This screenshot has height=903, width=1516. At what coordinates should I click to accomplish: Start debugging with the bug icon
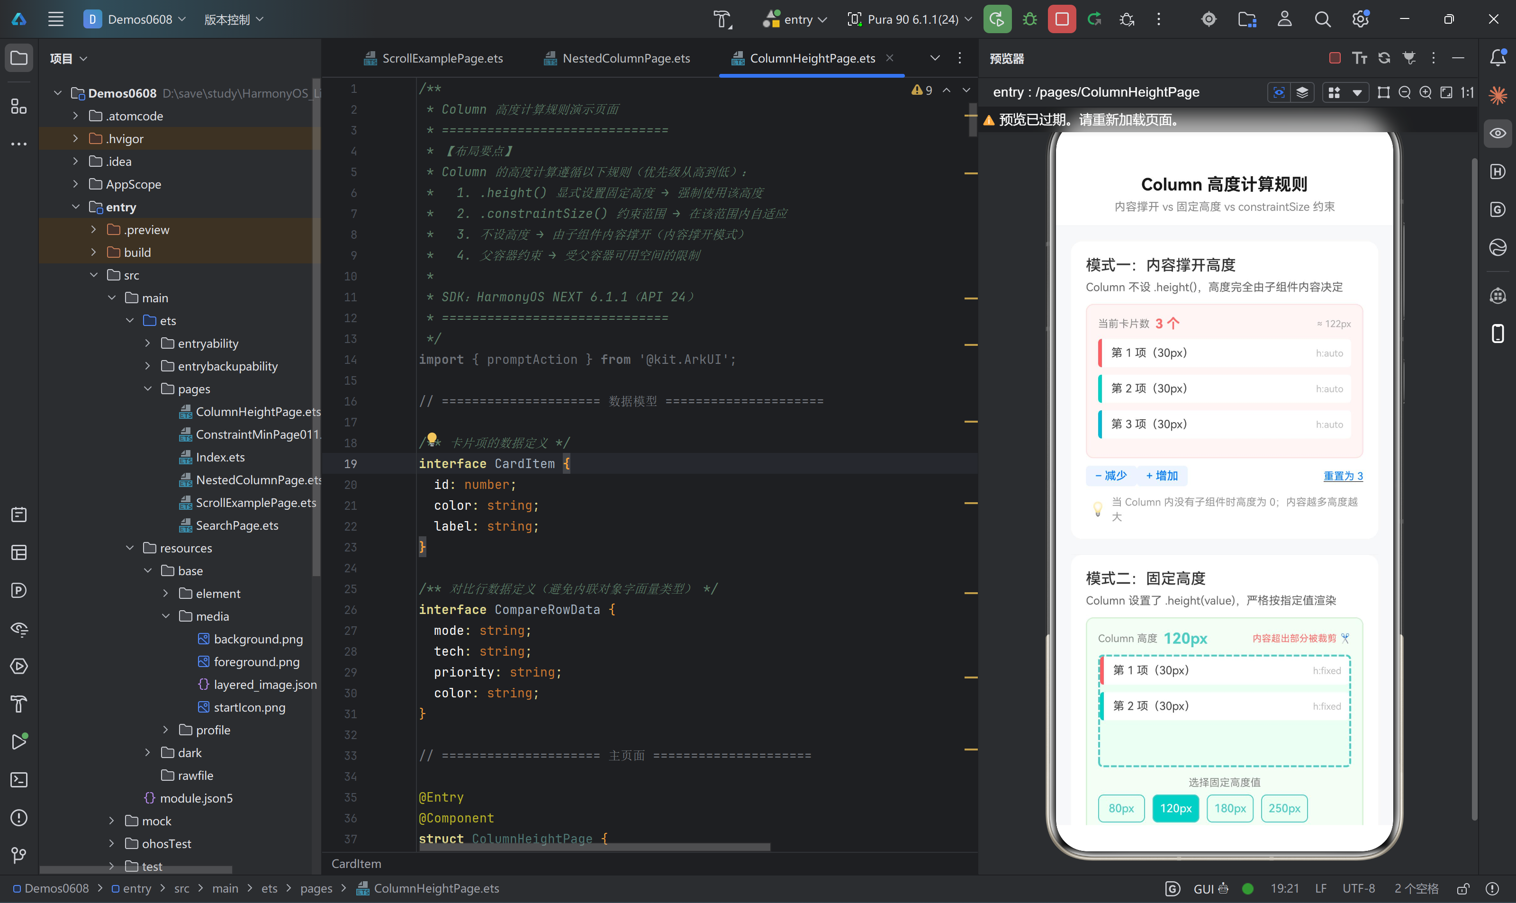(1029, 19)
